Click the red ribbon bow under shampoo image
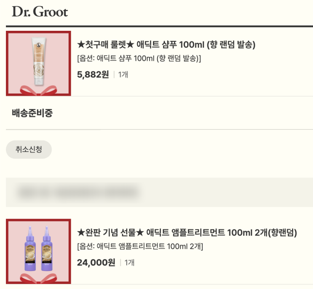This screenshot has height=289, width=313. (38, 90)
